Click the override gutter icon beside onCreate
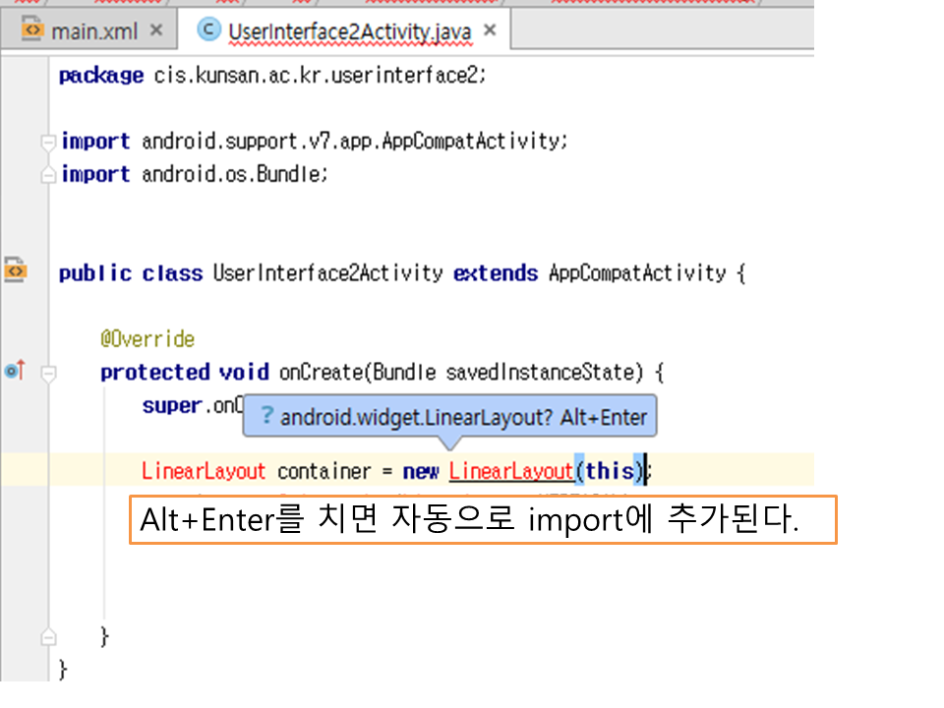 click(x=15, y=371)
